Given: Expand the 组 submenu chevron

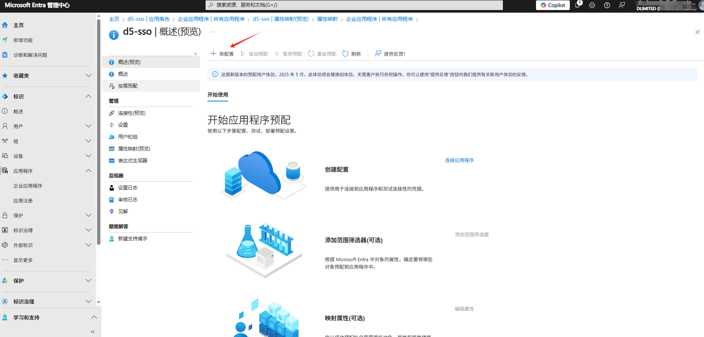Looking at the screenshot, I should tap(88, 141).
